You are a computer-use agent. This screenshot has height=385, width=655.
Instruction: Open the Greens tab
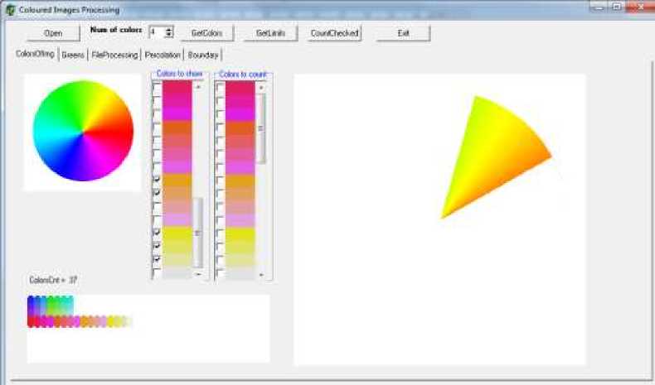click(x=73, y=55)
